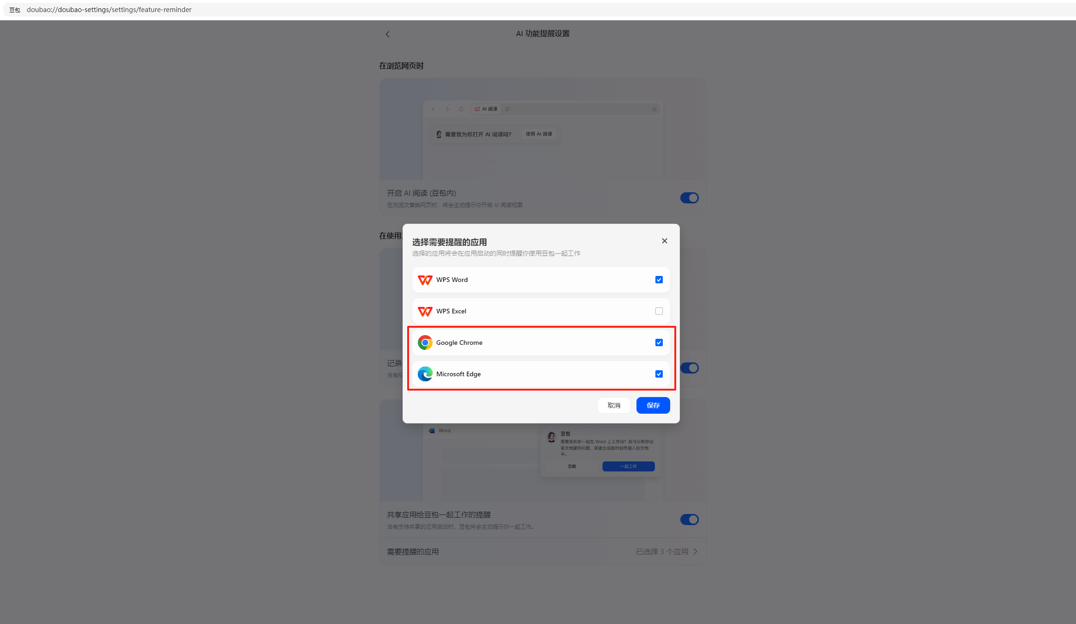Uncheck the Microsoft Edge checkbox
This screenshot has width=1076, height=624.
pyautogui.click(x=659, y=374)
